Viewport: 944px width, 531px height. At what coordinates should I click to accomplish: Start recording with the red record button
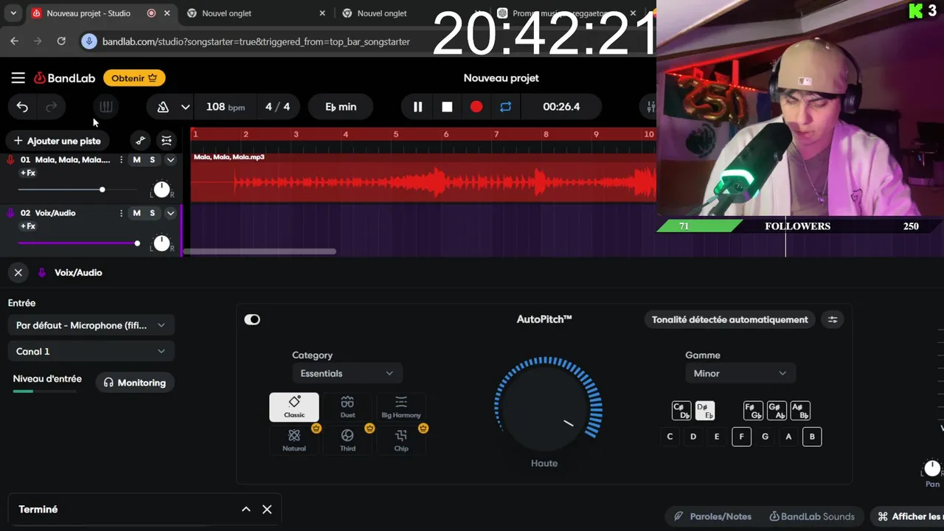tap(476, 107)
